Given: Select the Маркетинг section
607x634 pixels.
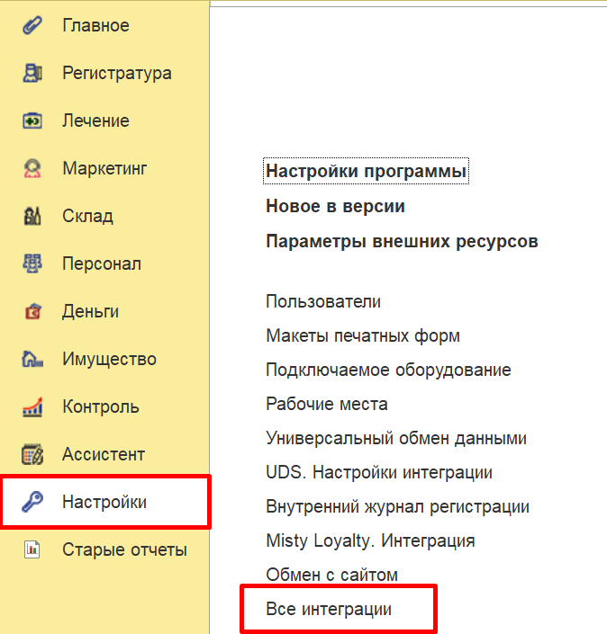Looking at the screenshot, I should click(104, 168).
